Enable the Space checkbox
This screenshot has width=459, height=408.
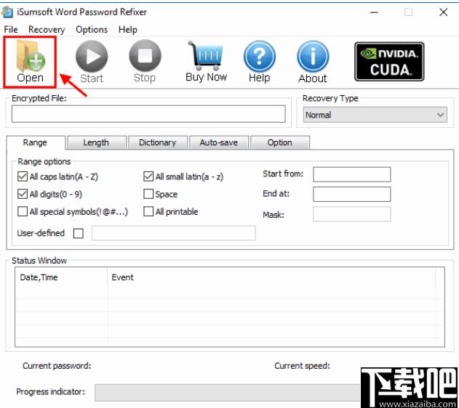click(x=148, y=194)
